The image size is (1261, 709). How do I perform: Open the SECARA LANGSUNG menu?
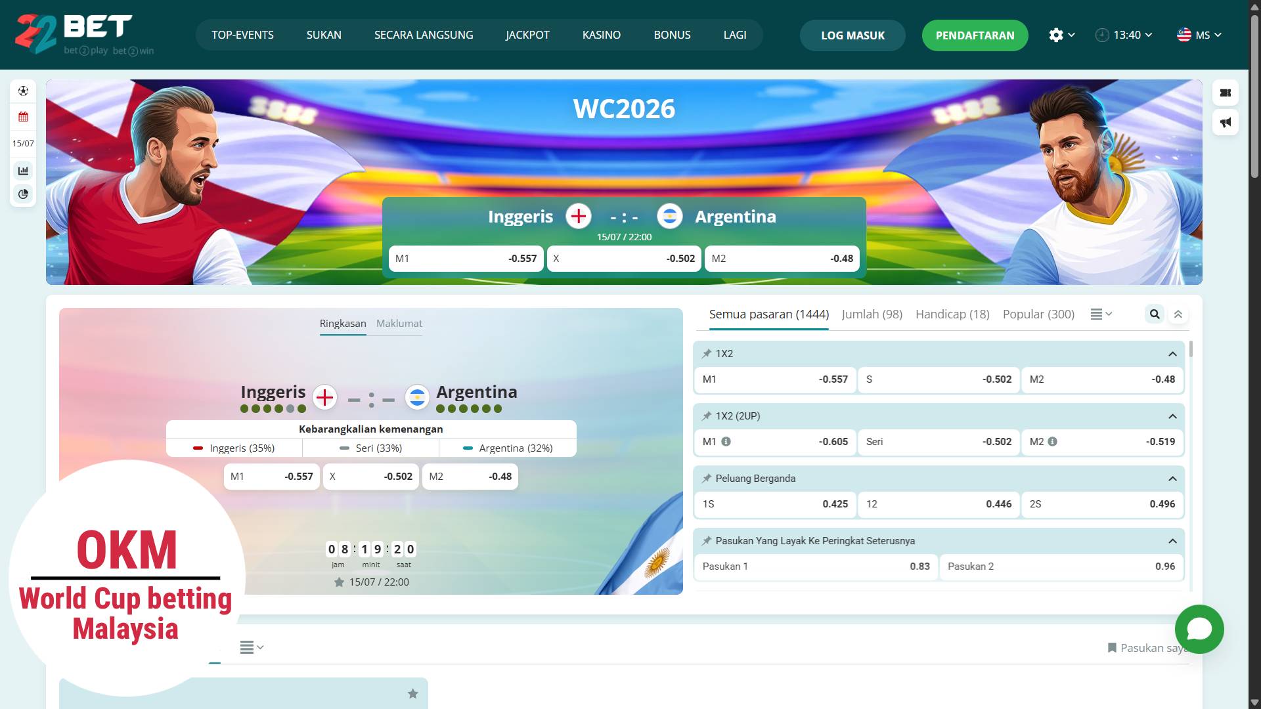[424, 35]
